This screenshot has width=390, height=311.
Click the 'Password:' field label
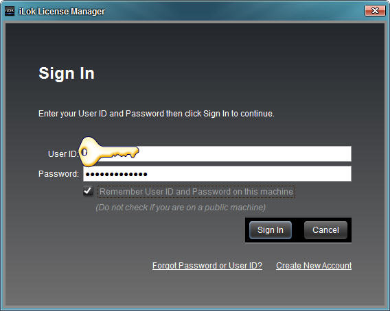[x=58, y=174]
